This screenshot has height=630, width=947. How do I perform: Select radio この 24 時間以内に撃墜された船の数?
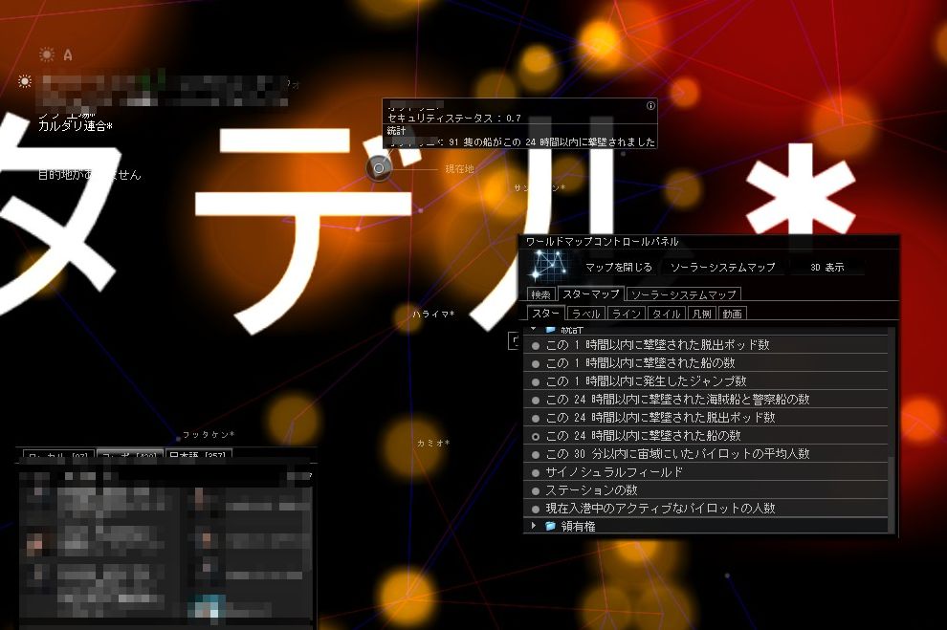535,436
